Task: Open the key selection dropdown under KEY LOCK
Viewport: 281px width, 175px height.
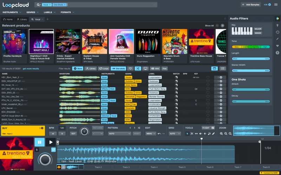Action: point(98,134)
